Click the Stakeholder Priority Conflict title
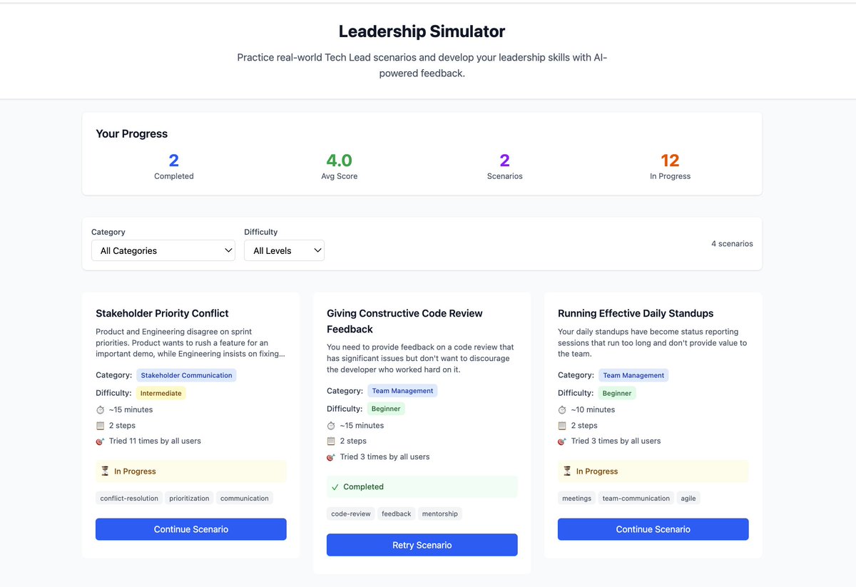This screenshot has width=856, height=587. (162, 313)
